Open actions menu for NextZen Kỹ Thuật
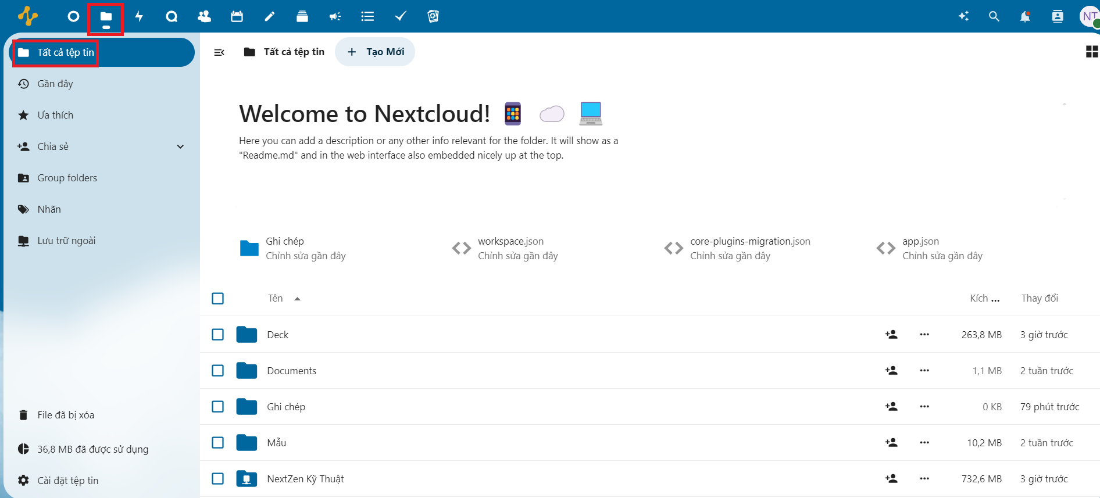 coord(924,479)
